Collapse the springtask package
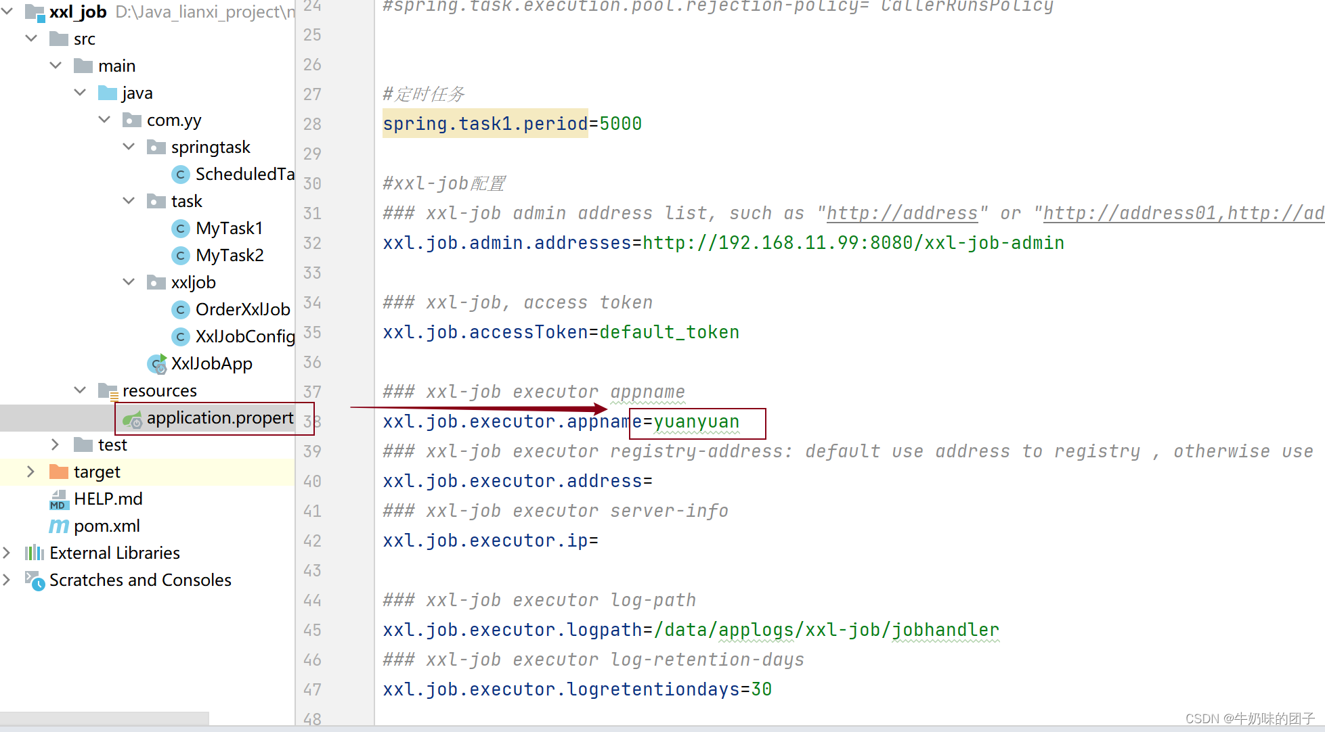This screenshot has width=1325, height=732. pos(129,147)
